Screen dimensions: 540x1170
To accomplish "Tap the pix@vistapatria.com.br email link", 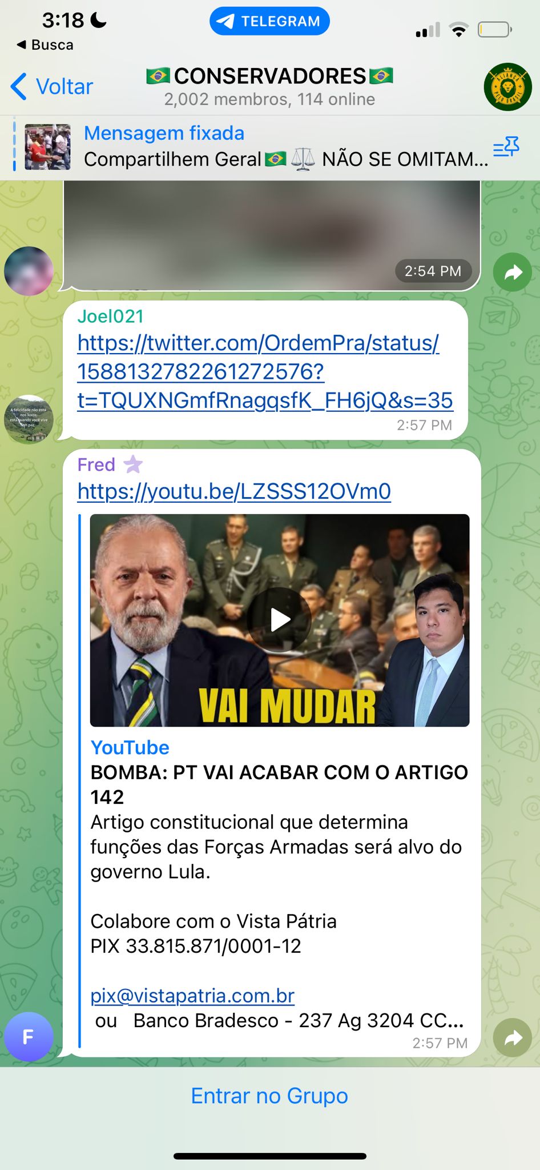I will click(x=192, y=996).
